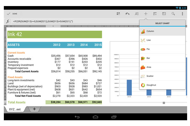Choose Doughnut chart type

point(162,85)
